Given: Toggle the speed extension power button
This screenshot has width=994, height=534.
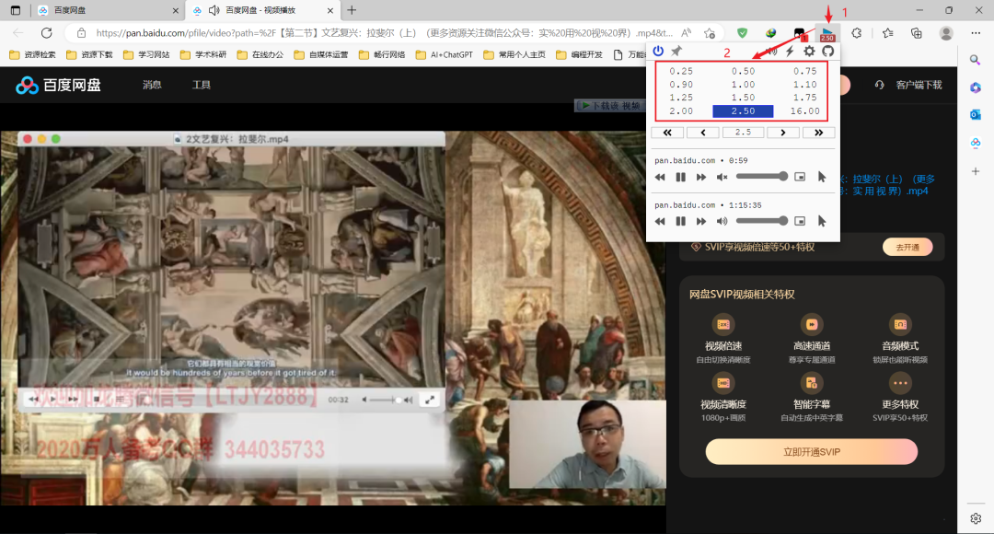Looking at the screenshot, I should point(658,51).
